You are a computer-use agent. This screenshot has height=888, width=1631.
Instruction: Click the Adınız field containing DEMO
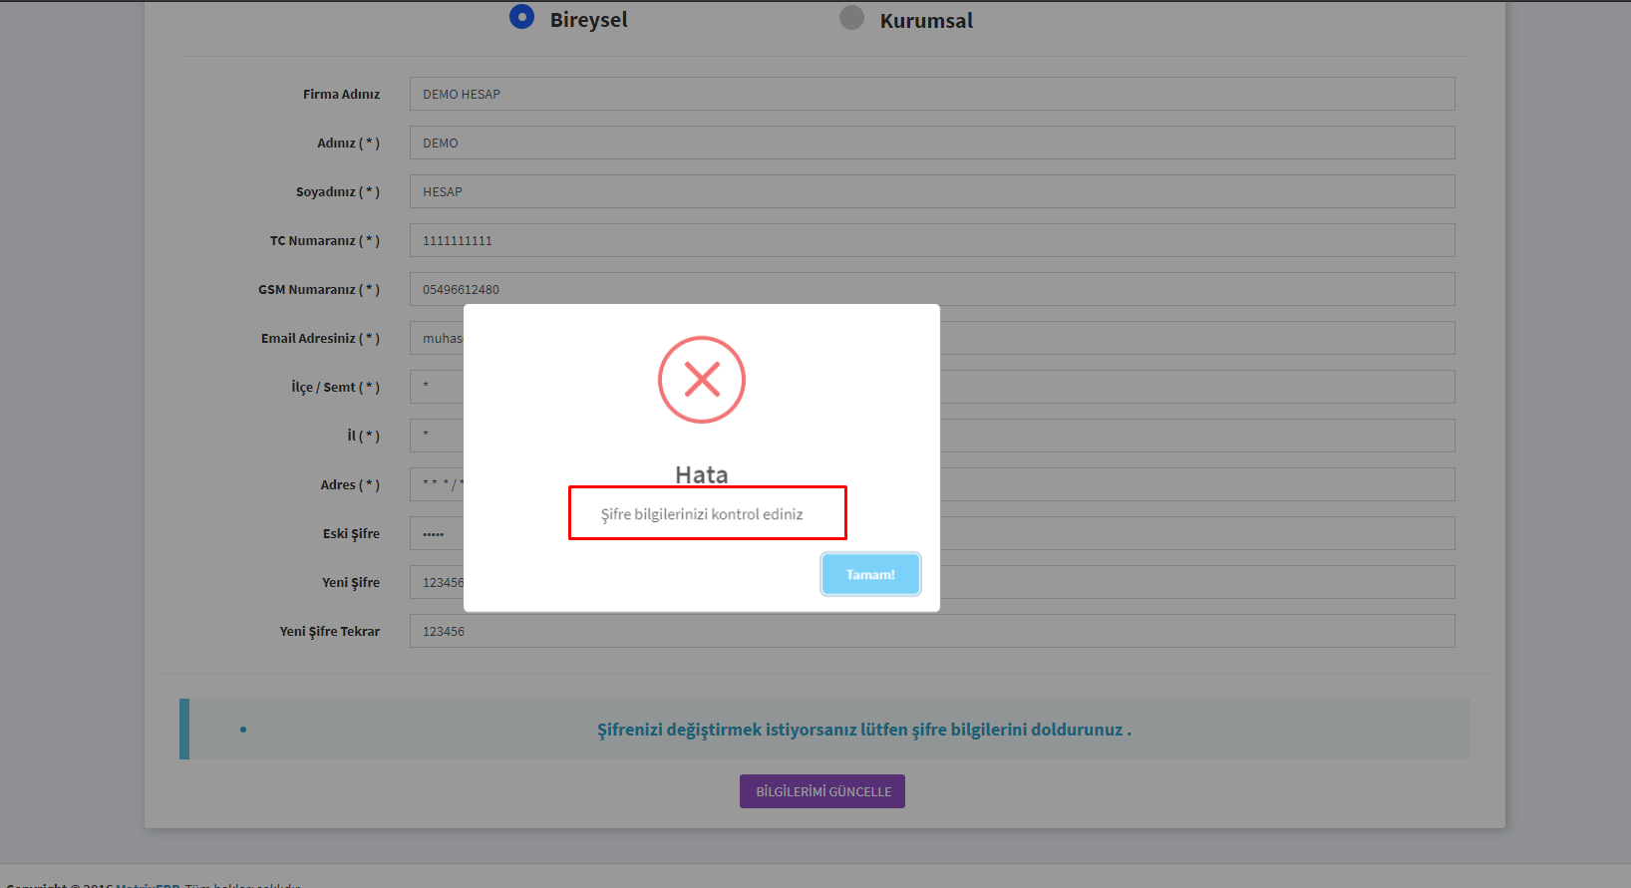(931, 143)
